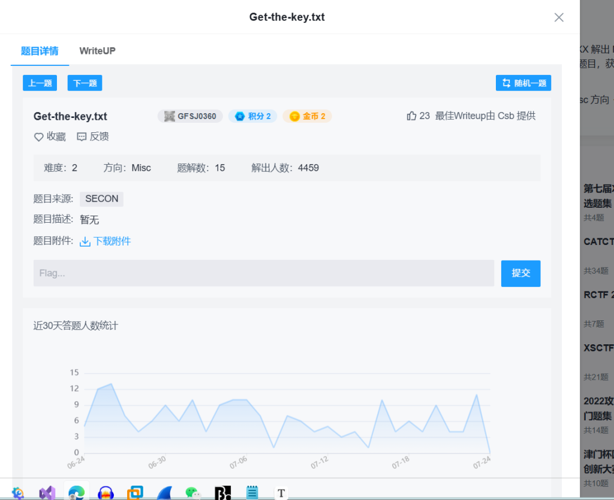This screenshot has height=500, width=614.
Task: Open WeChat from the taskbar
Action: click(x=192, y=492)
